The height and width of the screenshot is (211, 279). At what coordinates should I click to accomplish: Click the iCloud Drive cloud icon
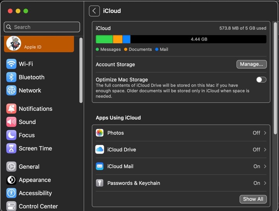click(100, 149)
